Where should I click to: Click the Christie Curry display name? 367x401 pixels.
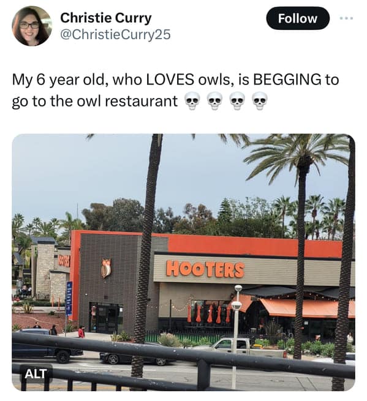tap(106, 18)
